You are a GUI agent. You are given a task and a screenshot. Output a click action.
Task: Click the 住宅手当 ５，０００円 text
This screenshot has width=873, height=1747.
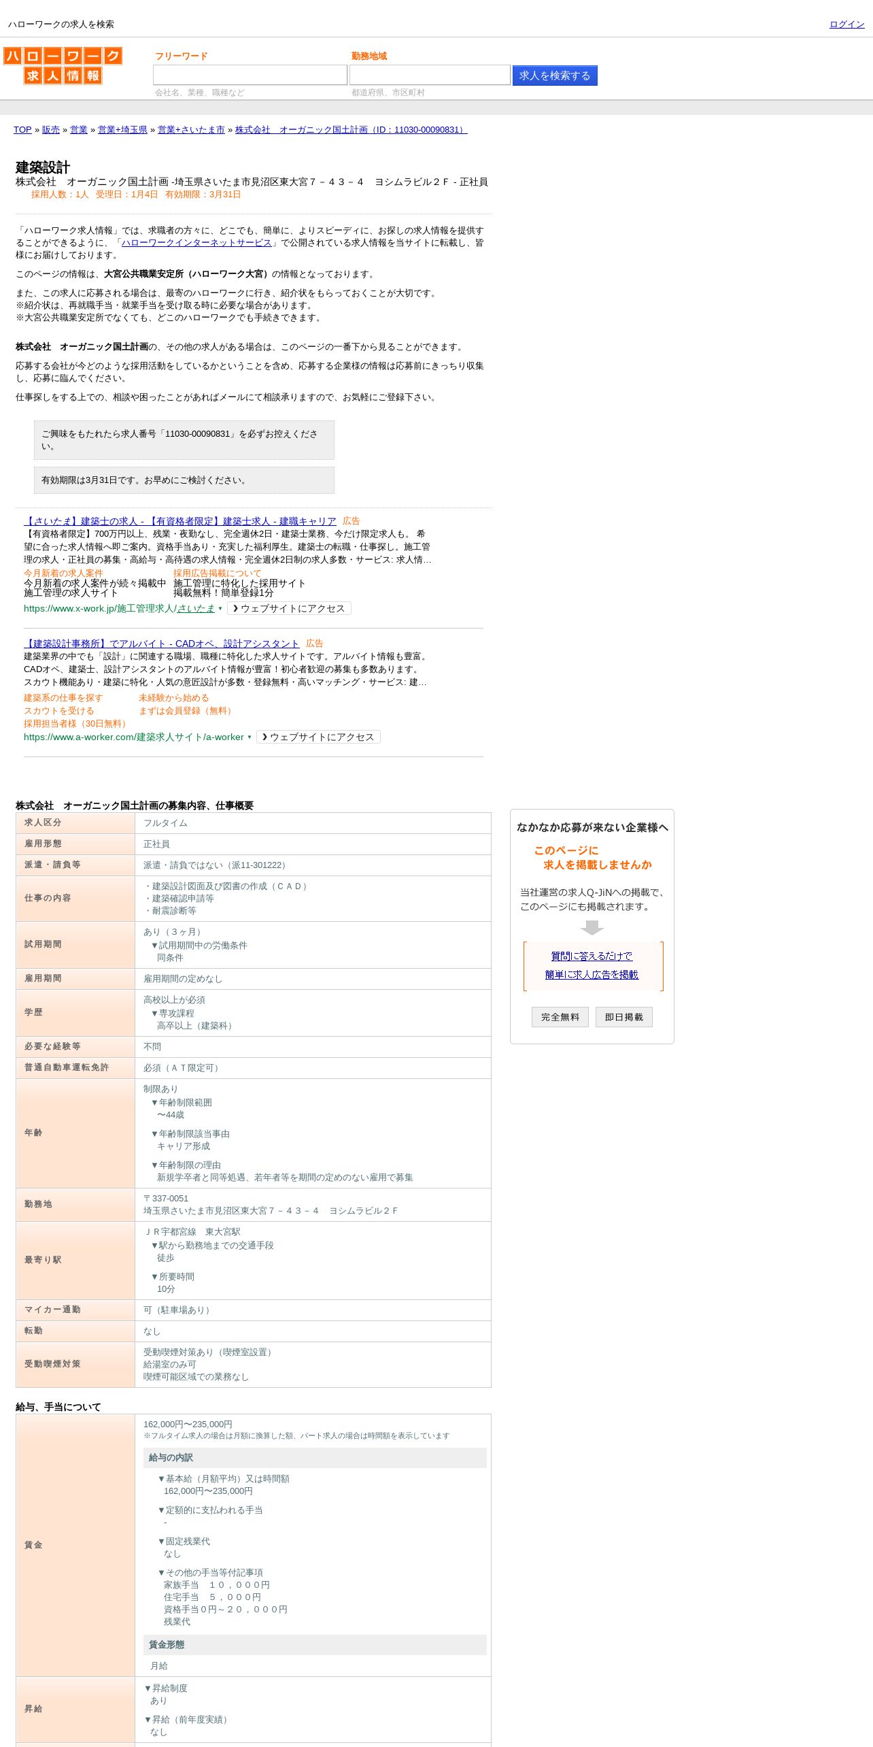pyautogui.click(x=212, y=1597)
